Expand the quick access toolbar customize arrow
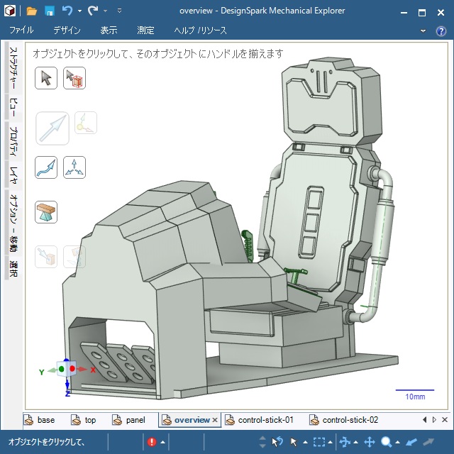Screen dimensions: 454x454 119,11
